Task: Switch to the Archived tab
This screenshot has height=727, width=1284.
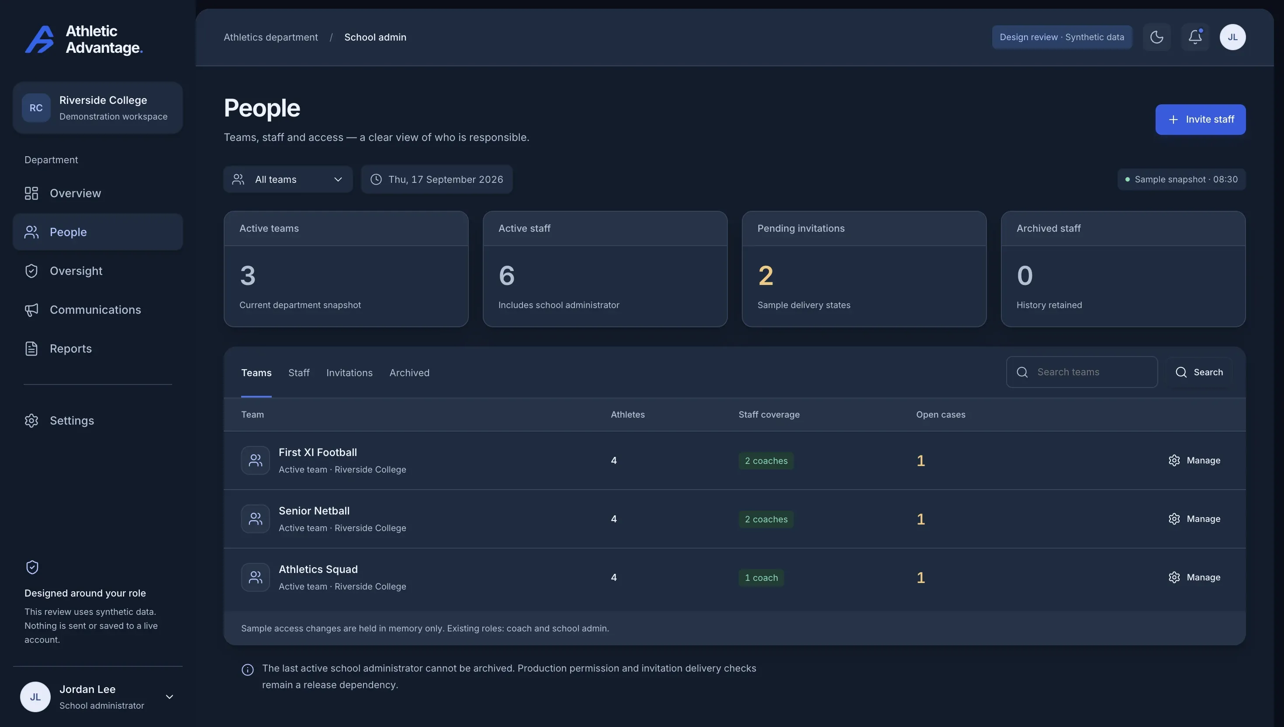Action: [409, 373]
